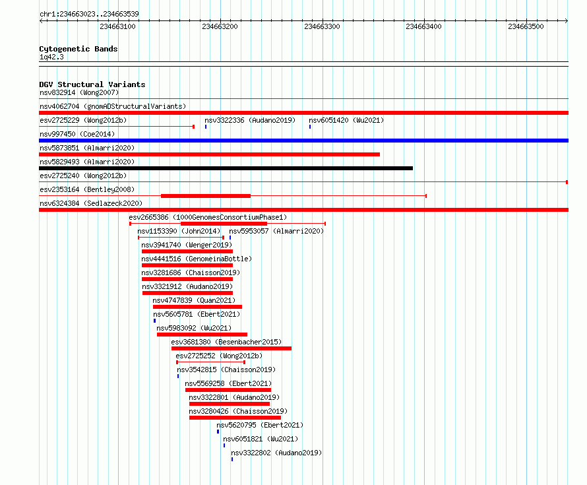Open nsv6324384 (Sedlazeck2020) variant label
This screenshot has width=587, height=485.
tap(91, 203)
